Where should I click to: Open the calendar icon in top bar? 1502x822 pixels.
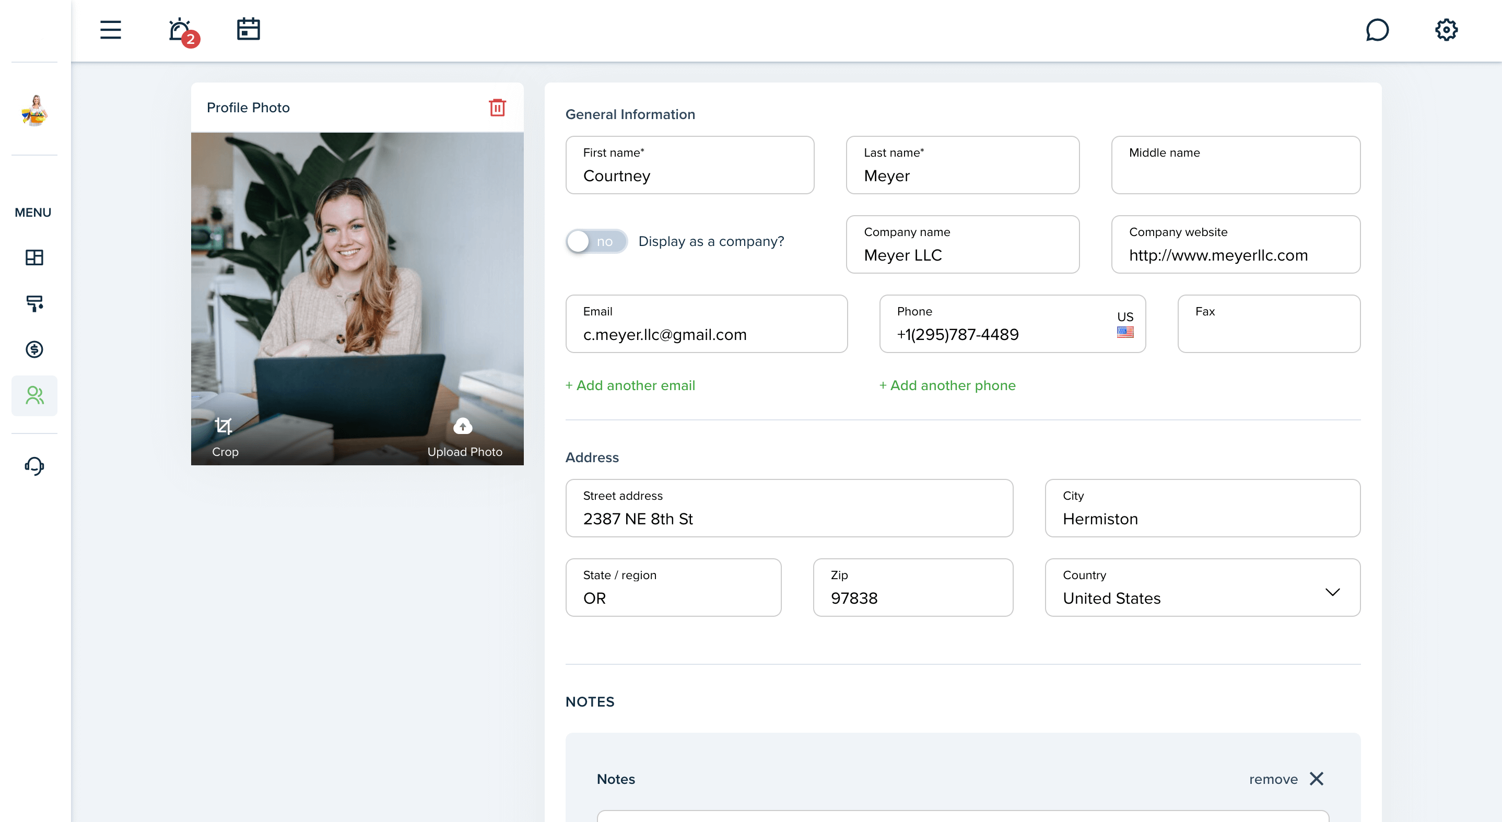pos(249,29)
